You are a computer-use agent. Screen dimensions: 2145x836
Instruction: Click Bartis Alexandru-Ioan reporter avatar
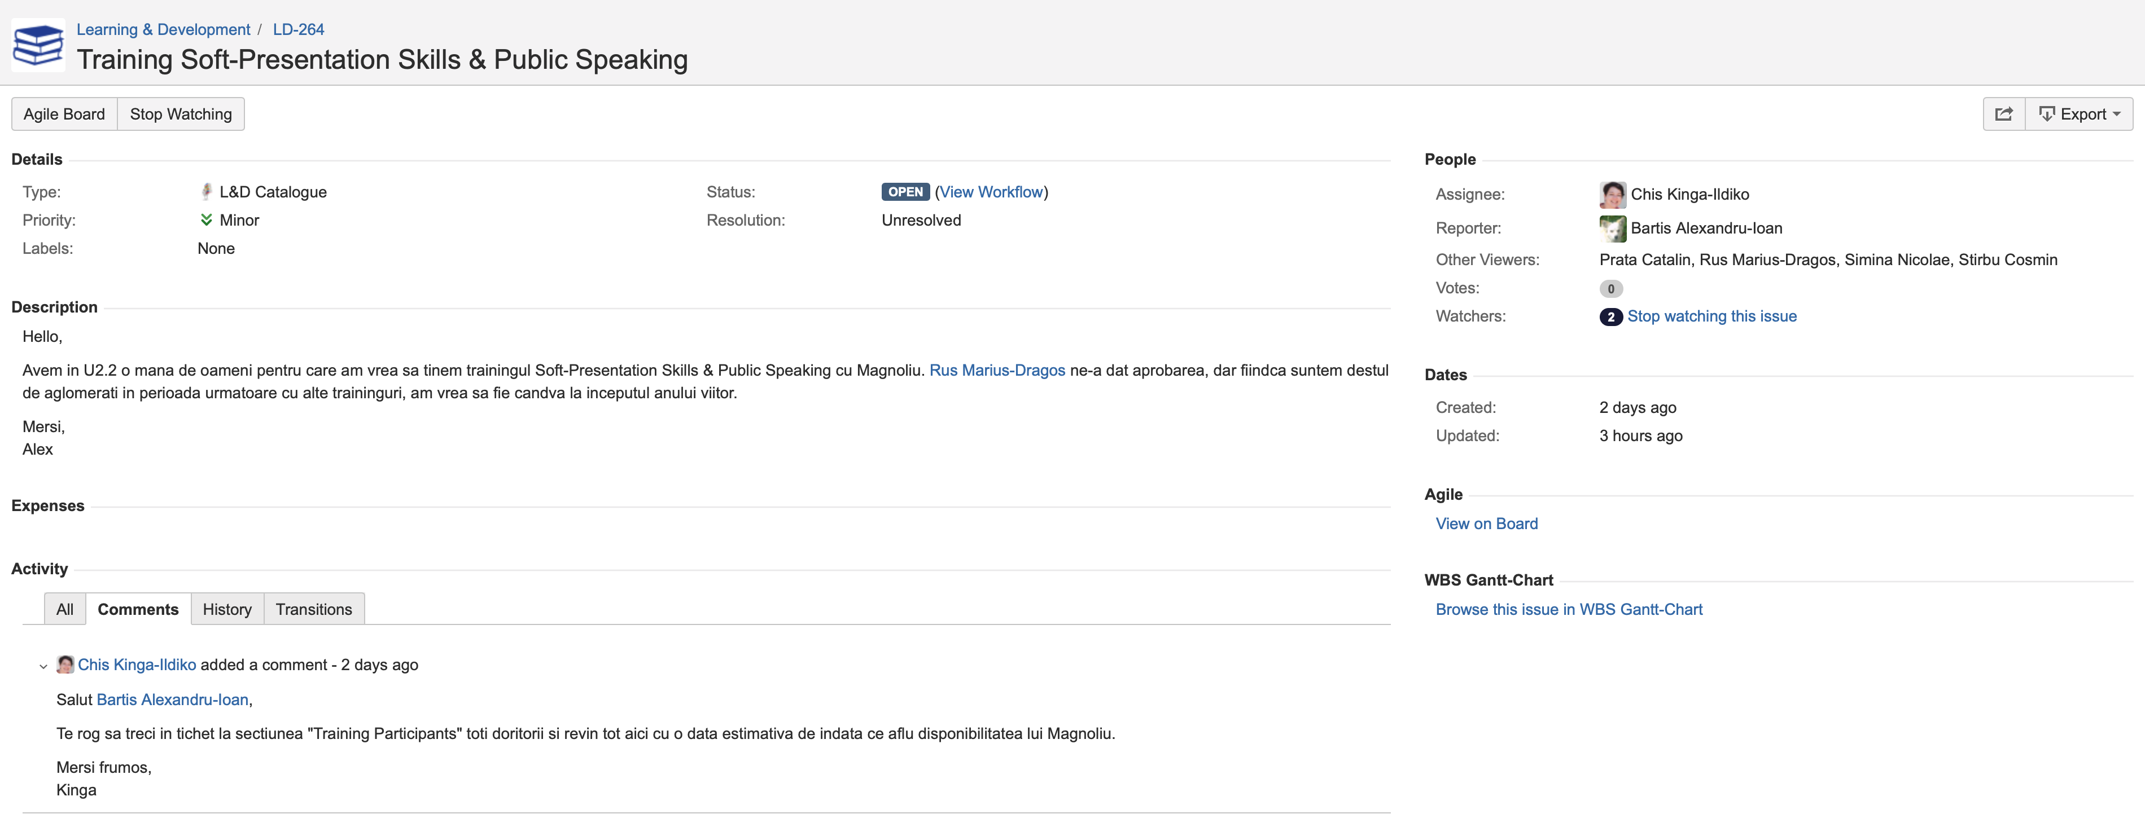(x=1612, y=229)
